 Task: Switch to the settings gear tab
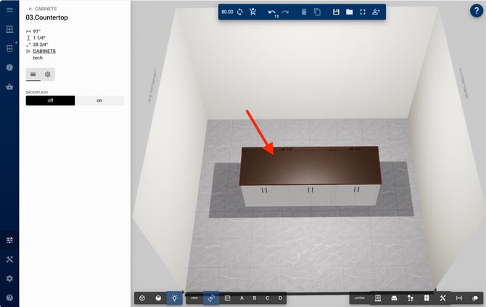[x=48, y=74]
